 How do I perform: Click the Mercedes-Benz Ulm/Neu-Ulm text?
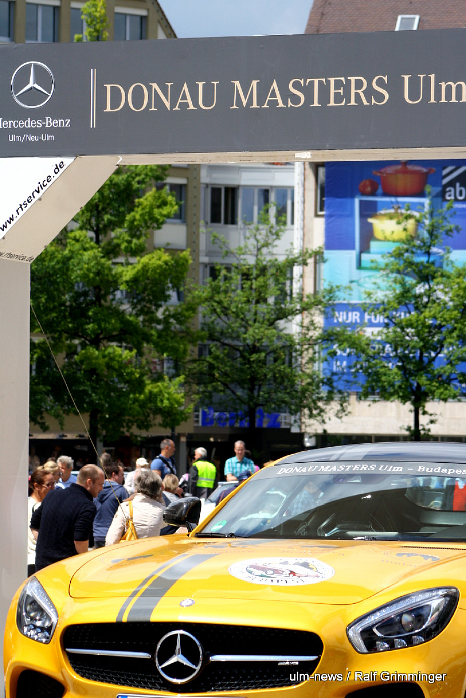33,129
